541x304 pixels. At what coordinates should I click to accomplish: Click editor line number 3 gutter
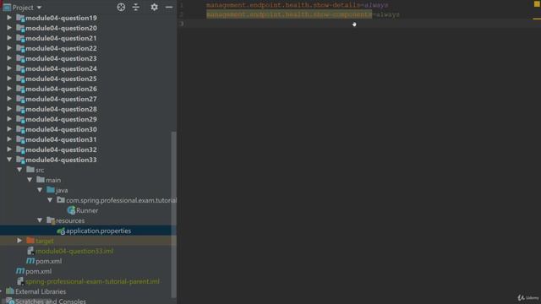182,24
